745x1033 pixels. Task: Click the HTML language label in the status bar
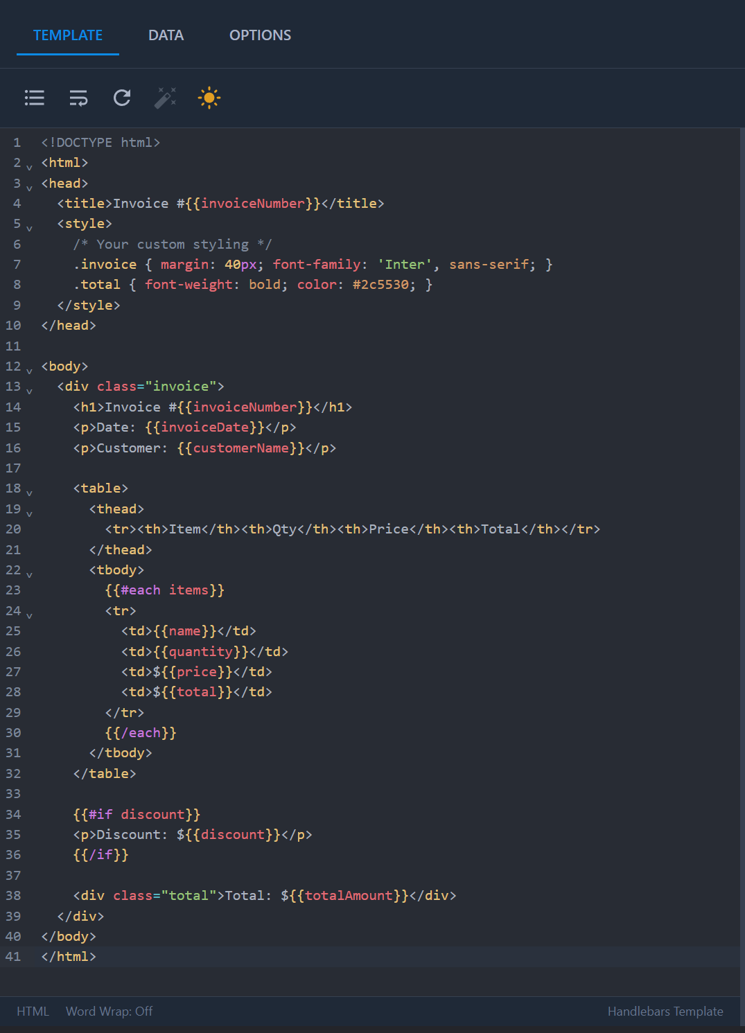point(33,1012)
